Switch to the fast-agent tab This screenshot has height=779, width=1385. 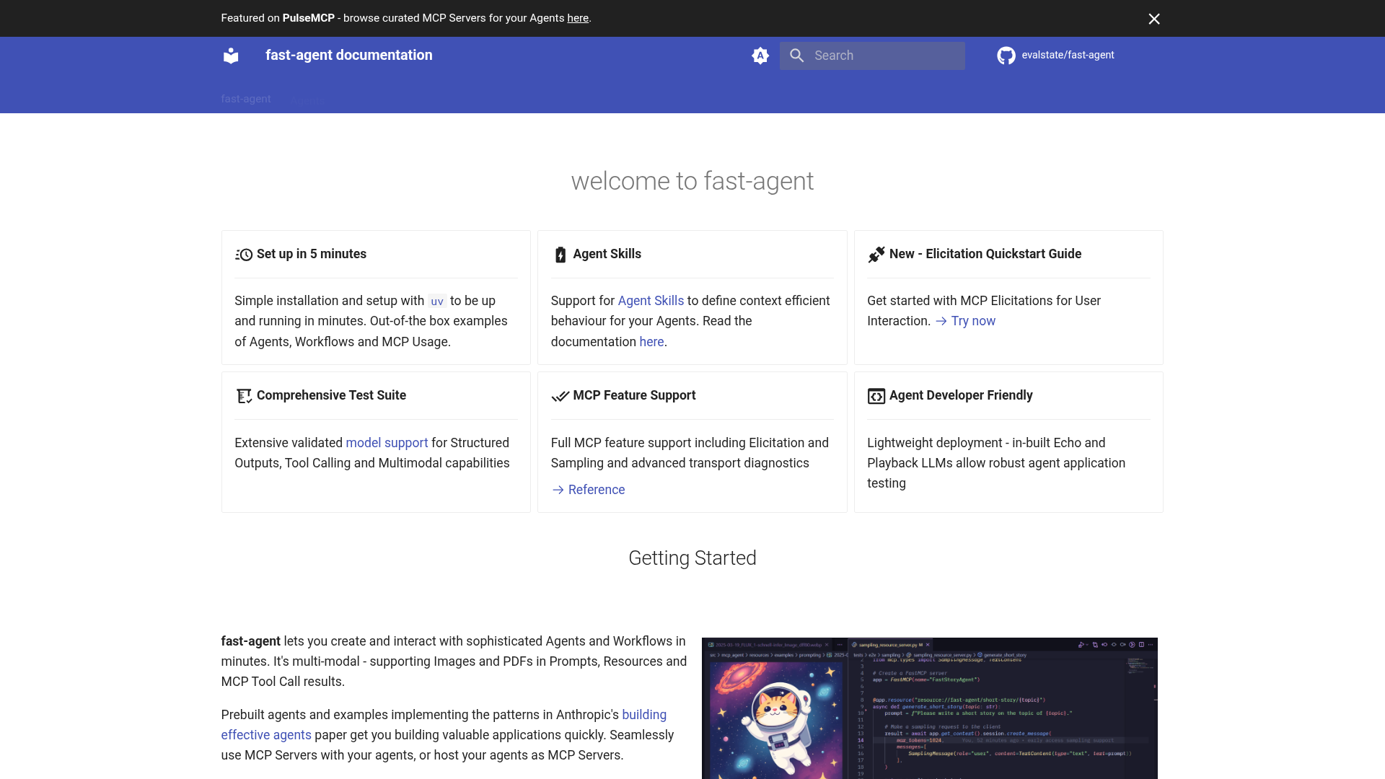click(x=245, y=99)
